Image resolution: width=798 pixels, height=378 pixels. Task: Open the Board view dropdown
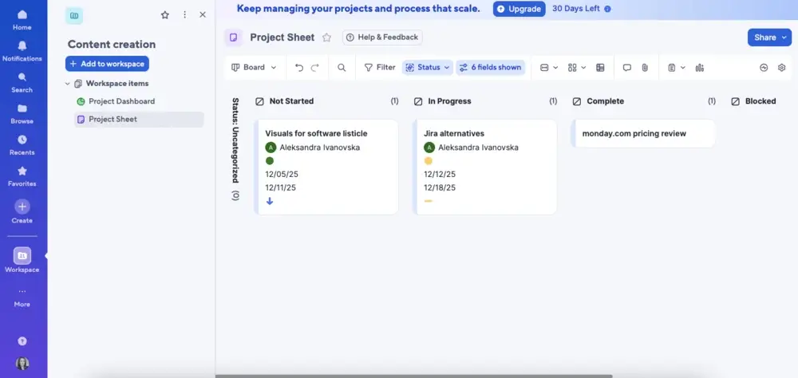click(x=254, y=68)
